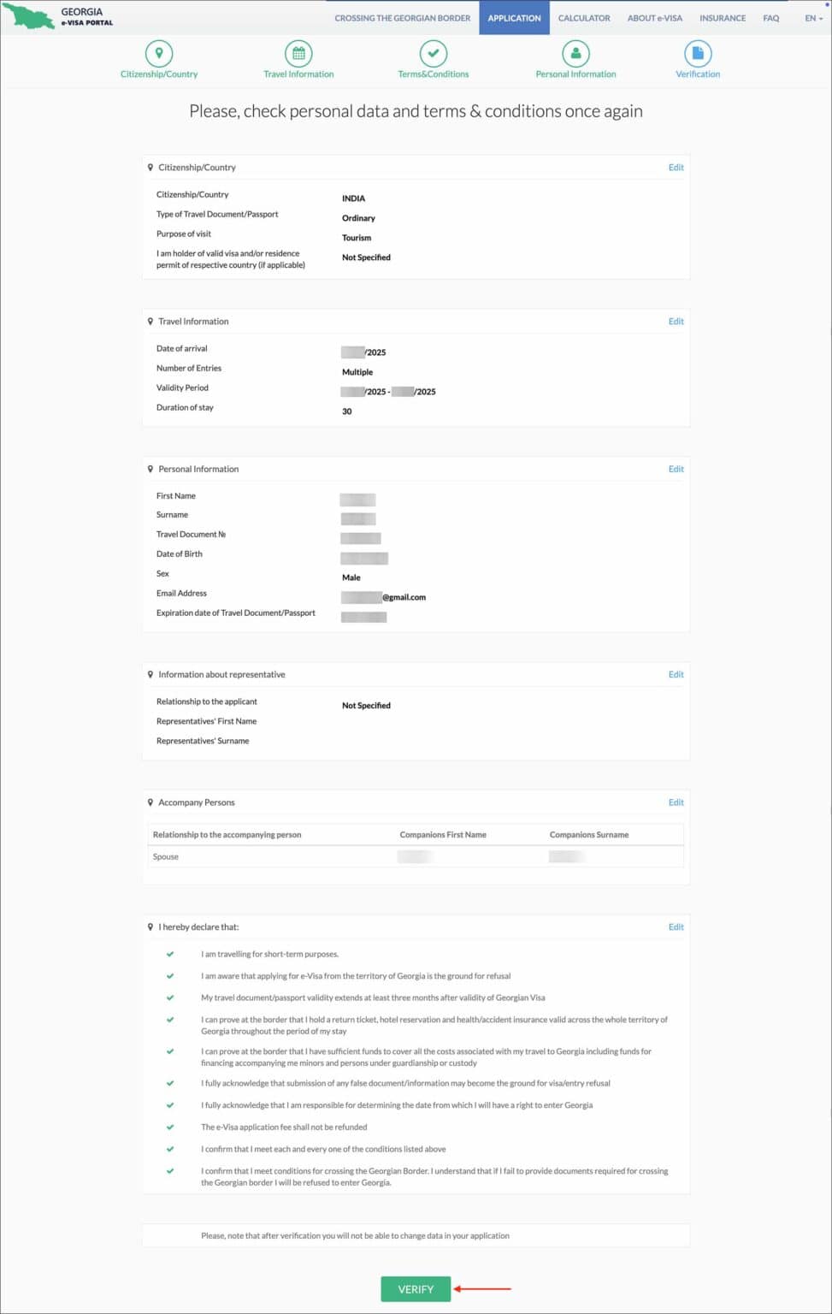832x1314 pixels.
Task: Open Crossing the Georgian Border page
Action: 402,18
